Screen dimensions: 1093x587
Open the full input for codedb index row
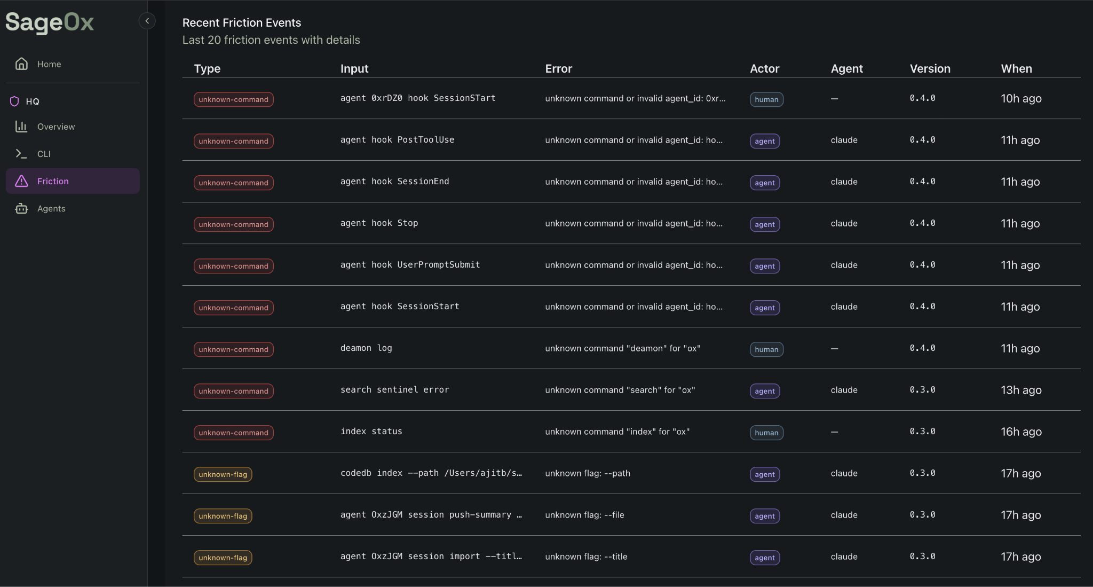tap(431, 473)
